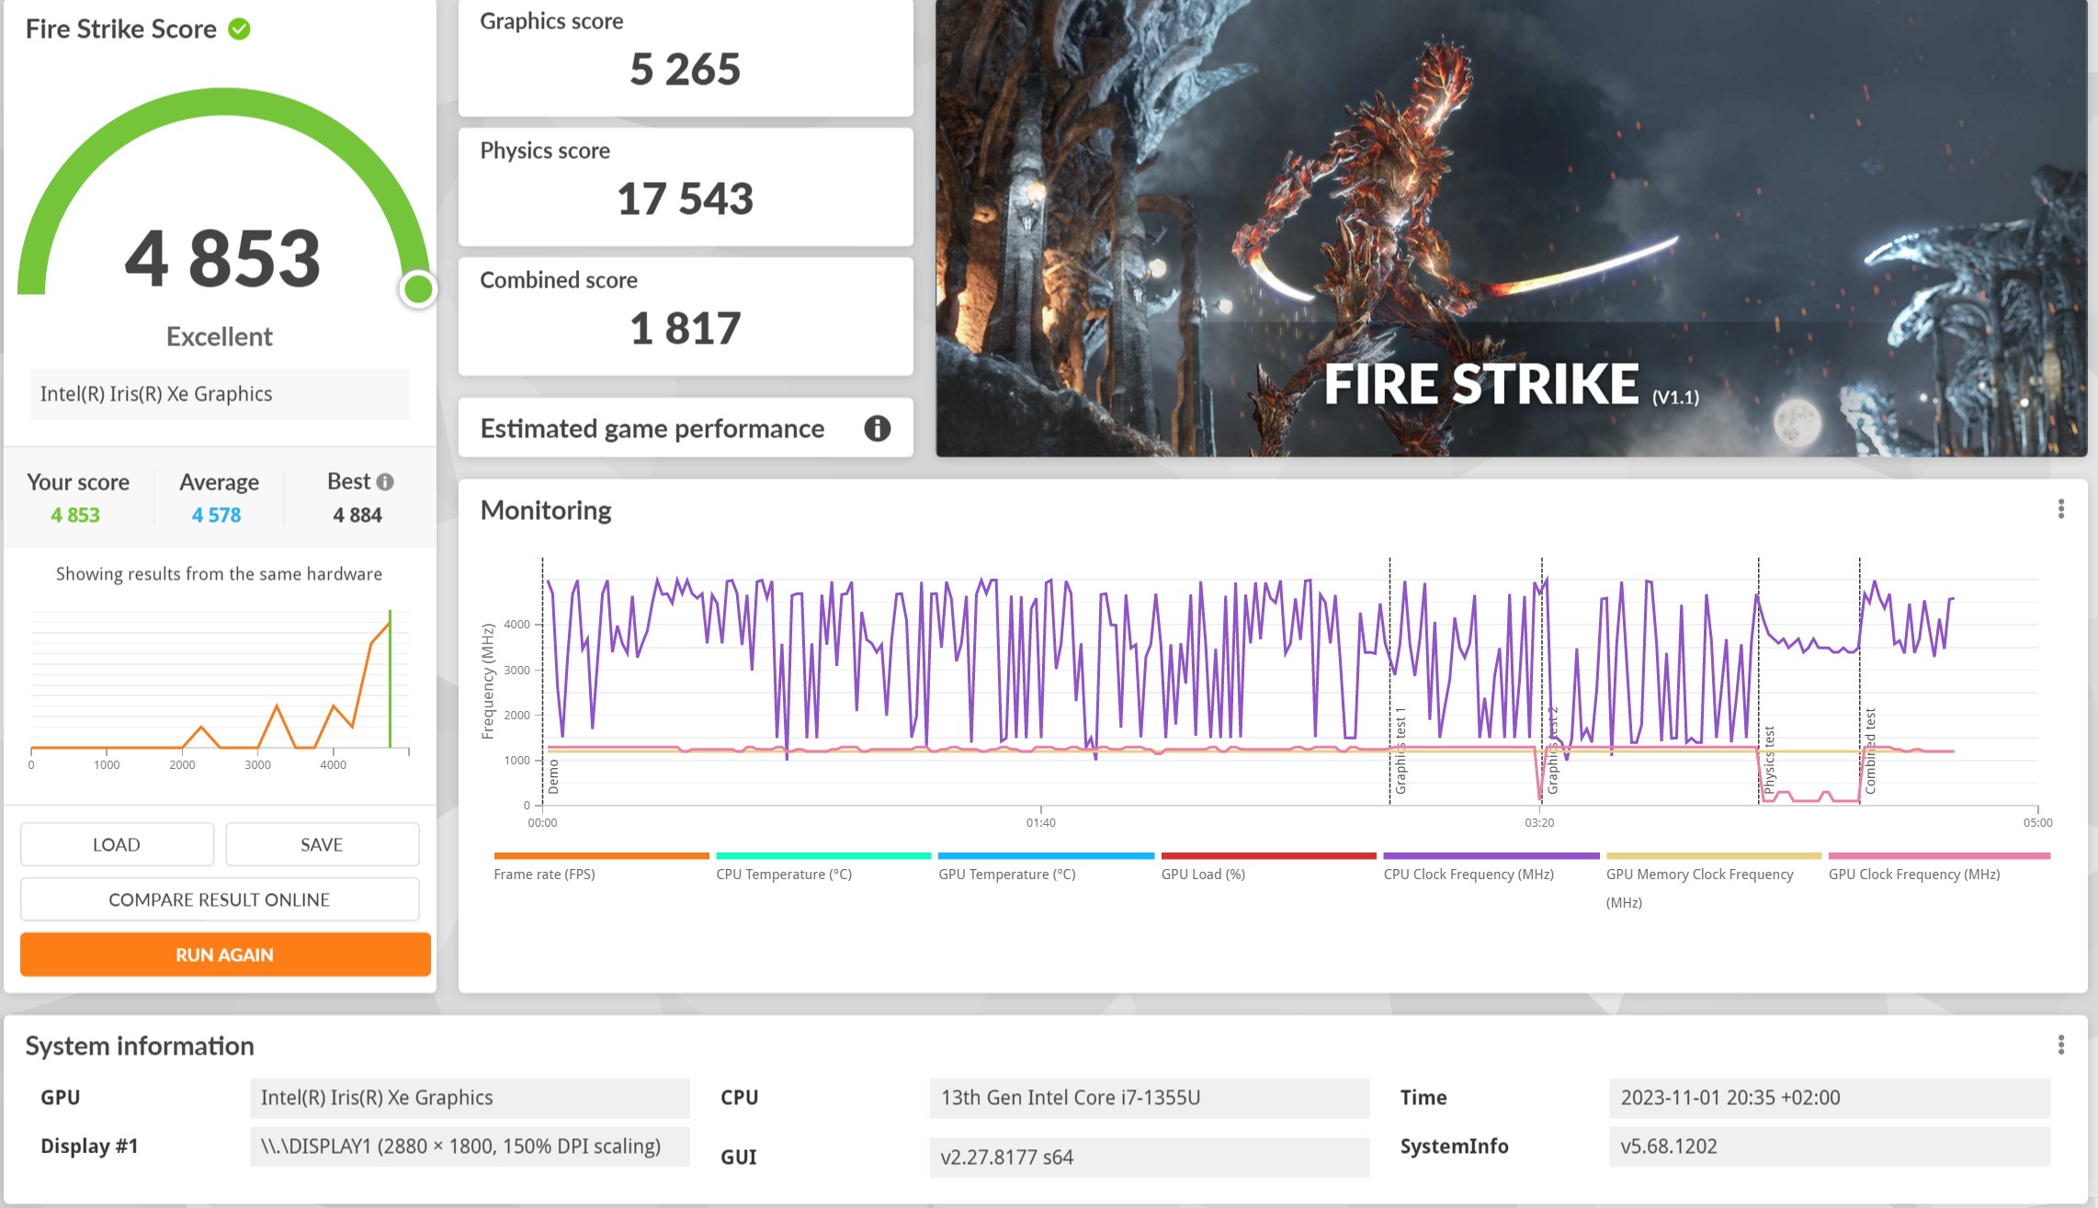2098x1208 pixels.
Task: Toggle the GPU Temperature legend series
Action: (x=1006, y=874)
